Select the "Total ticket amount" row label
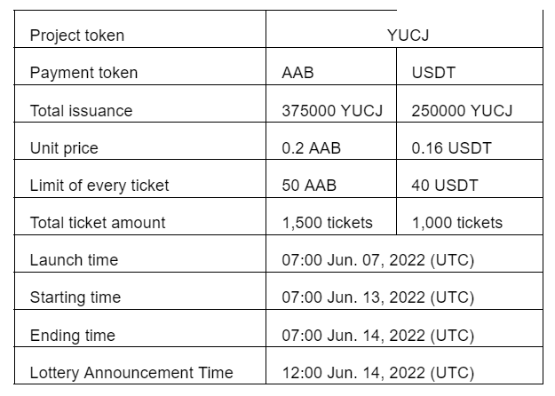The height and width of the screenshot is (396, 555). click(98, 223)
